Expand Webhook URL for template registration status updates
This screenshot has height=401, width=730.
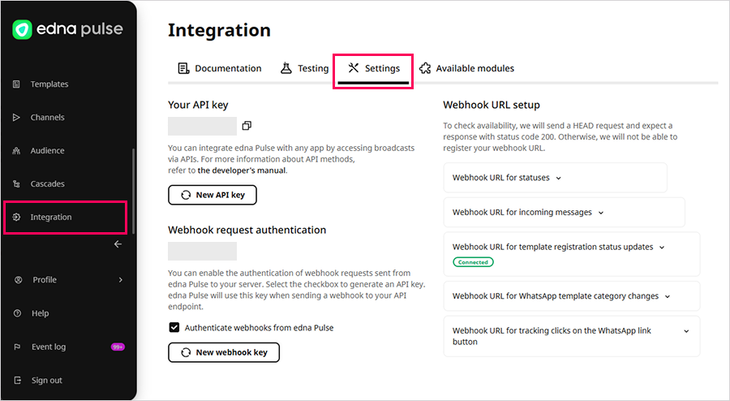558,247
